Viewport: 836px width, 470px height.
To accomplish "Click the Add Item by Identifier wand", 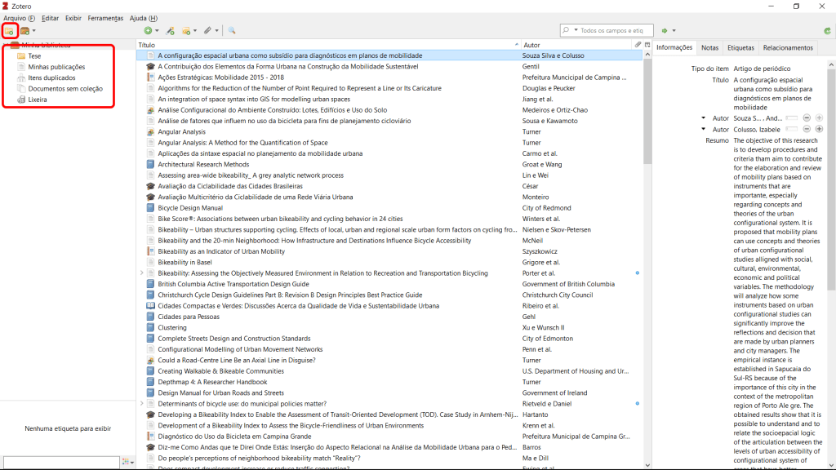I will (x=170, y=30).
